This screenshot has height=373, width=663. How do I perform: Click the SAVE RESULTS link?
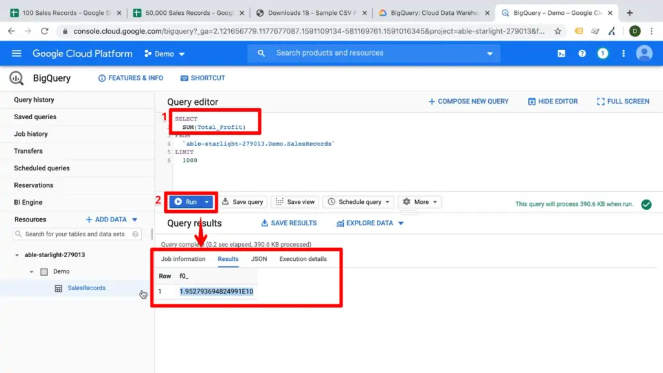289,223
